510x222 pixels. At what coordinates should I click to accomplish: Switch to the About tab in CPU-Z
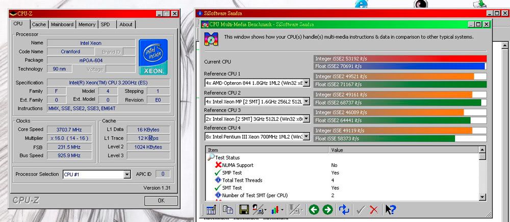click(126, 24)
